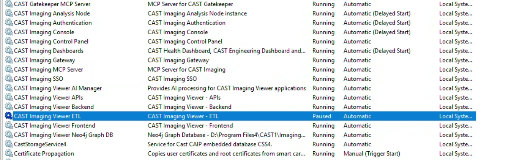Select the CAST Imaging Dashboards service name
Screen dimensions: 528x160
[48, 51]
